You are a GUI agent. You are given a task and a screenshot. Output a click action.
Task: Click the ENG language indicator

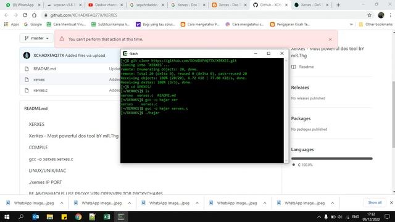[355, 216]
